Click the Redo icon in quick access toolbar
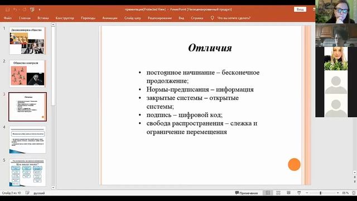This screenshot has width=357, height=201. tap(25, 9)
